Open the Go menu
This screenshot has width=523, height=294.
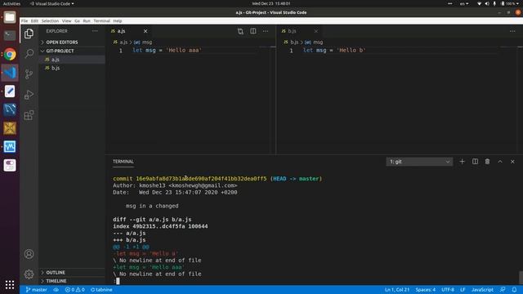pyautogui.click(x=77, y=20)
